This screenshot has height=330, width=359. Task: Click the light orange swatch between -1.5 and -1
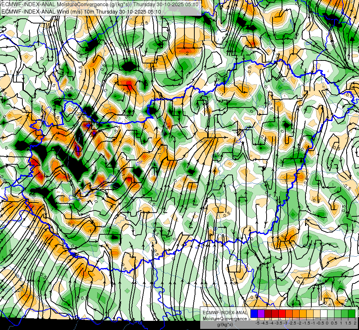coord(310,314)
